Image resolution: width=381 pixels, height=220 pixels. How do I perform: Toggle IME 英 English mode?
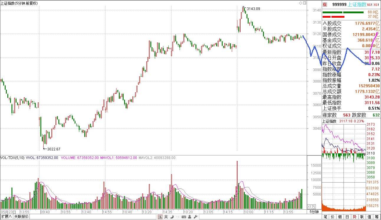166,217
